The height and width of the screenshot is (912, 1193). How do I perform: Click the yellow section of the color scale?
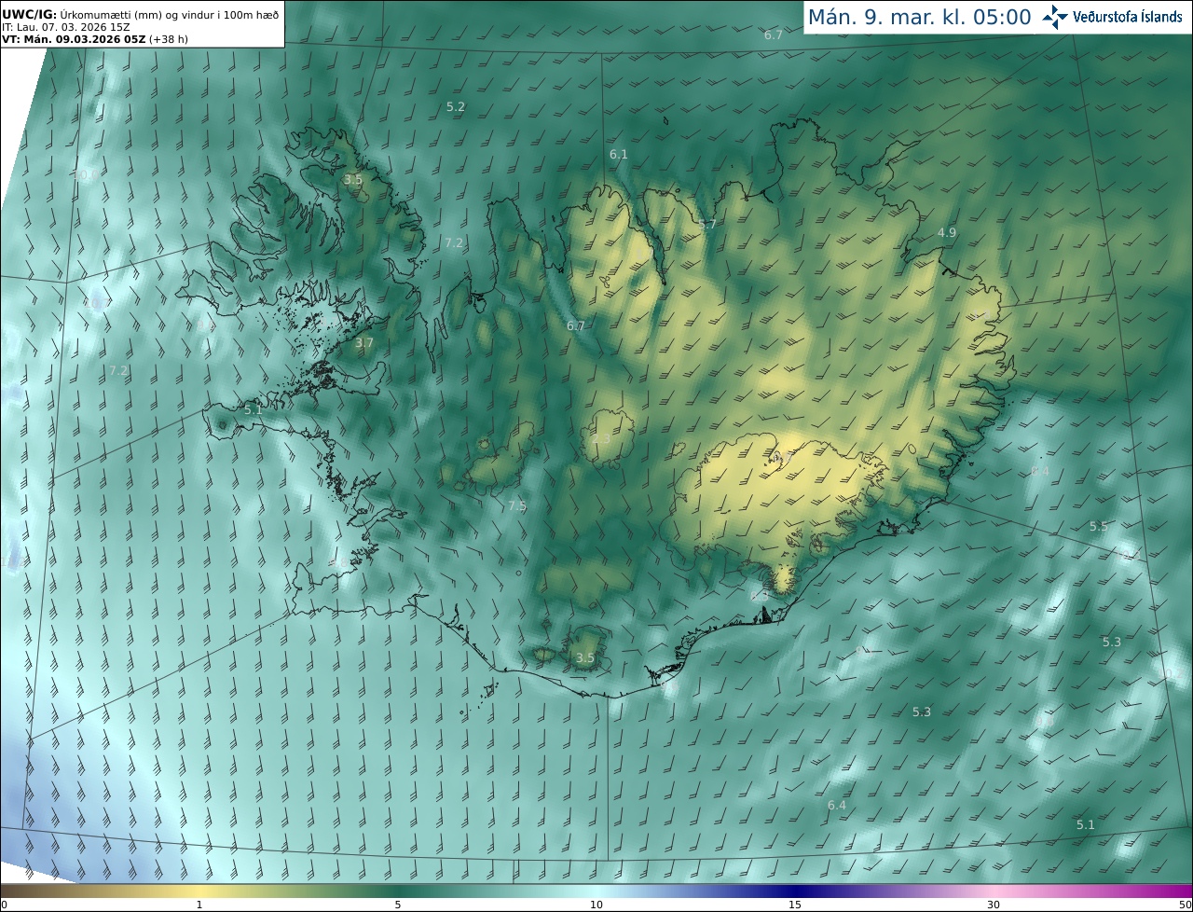(199, 891)
